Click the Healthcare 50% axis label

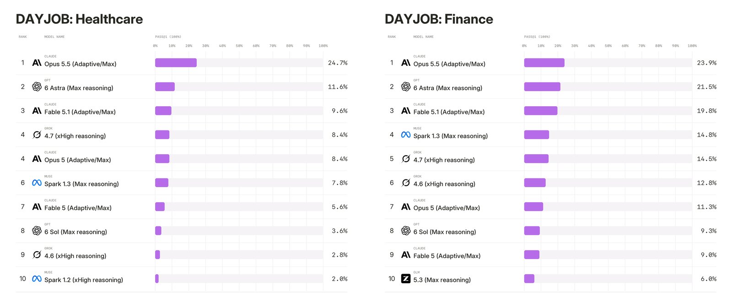(239, 46)
